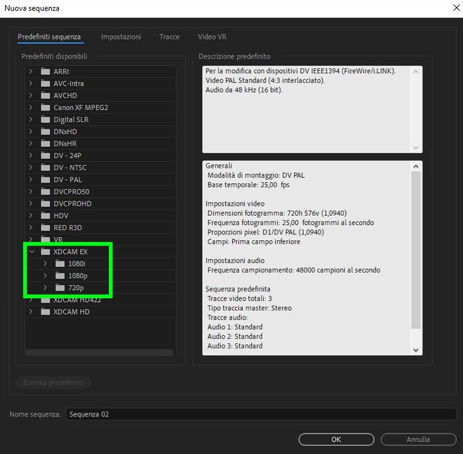The width and height of the screenshot is (463, 454).
Task: Click the preset details scrollbar up arrow
Action: [415, 166]
